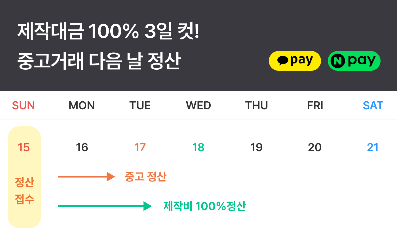Select the SUN column header

click(x=23, y=106)
